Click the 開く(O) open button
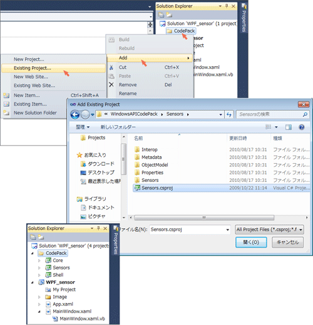The width and height of the screenshot is (313, 325). [251, 242]
